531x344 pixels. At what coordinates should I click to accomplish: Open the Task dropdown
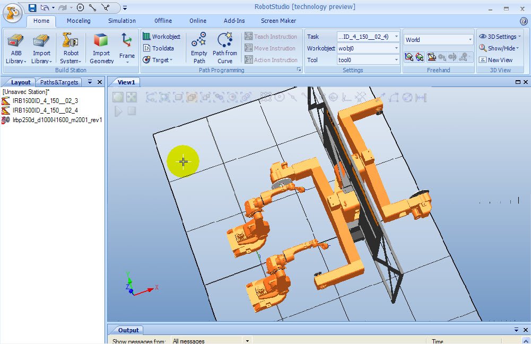click(x=396, y=36)
